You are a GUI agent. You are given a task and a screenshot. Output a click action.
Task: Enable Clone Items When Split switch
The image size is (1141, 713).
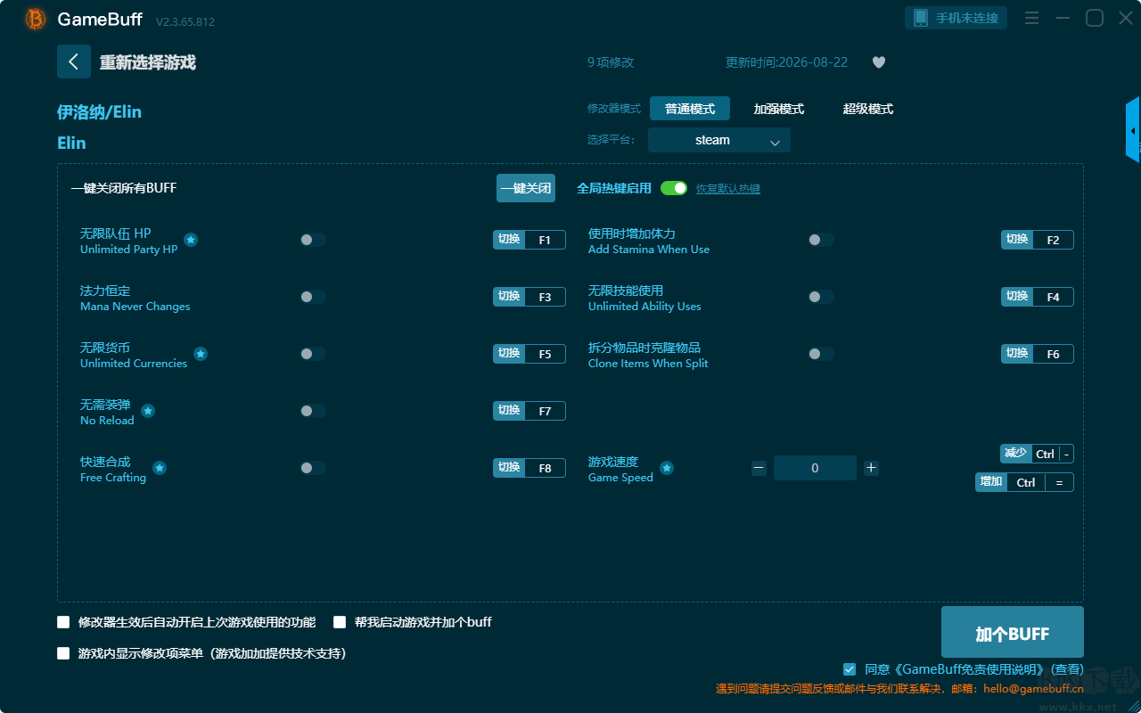[821, 354]
